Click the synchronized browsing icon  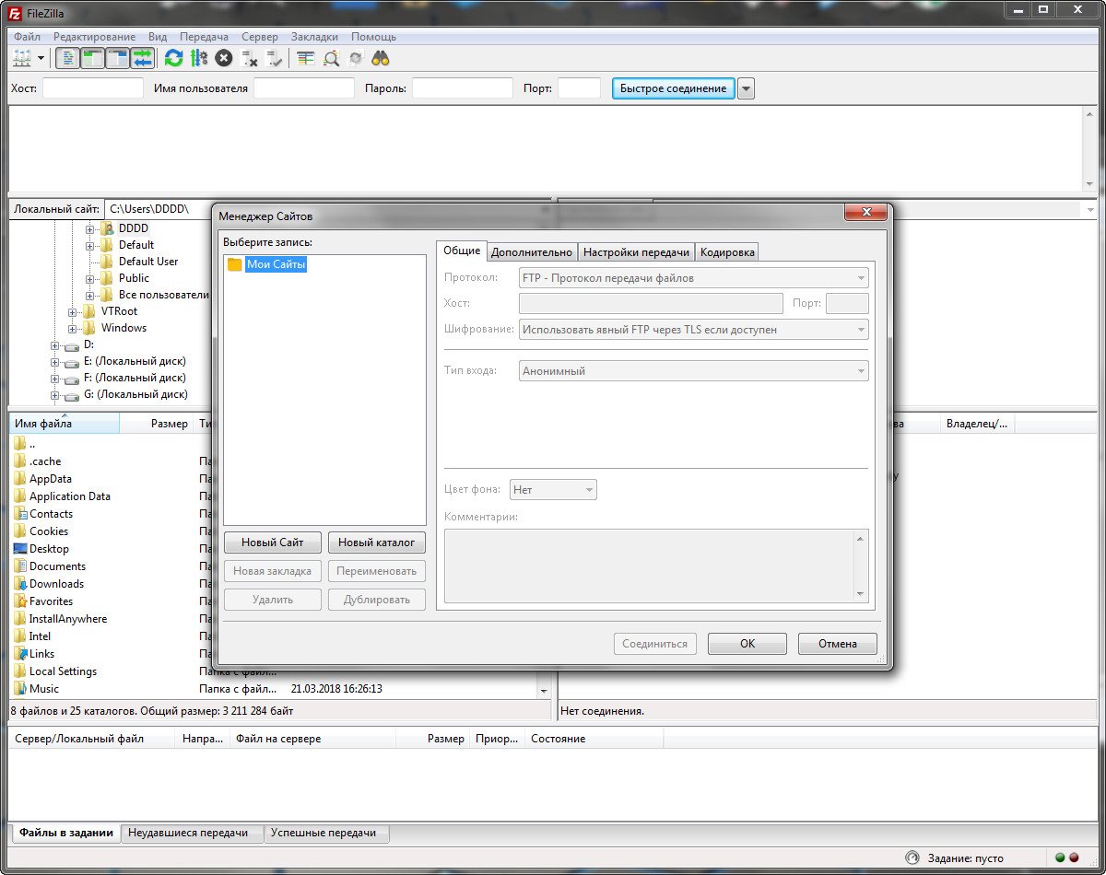click(x=356, y=58)
